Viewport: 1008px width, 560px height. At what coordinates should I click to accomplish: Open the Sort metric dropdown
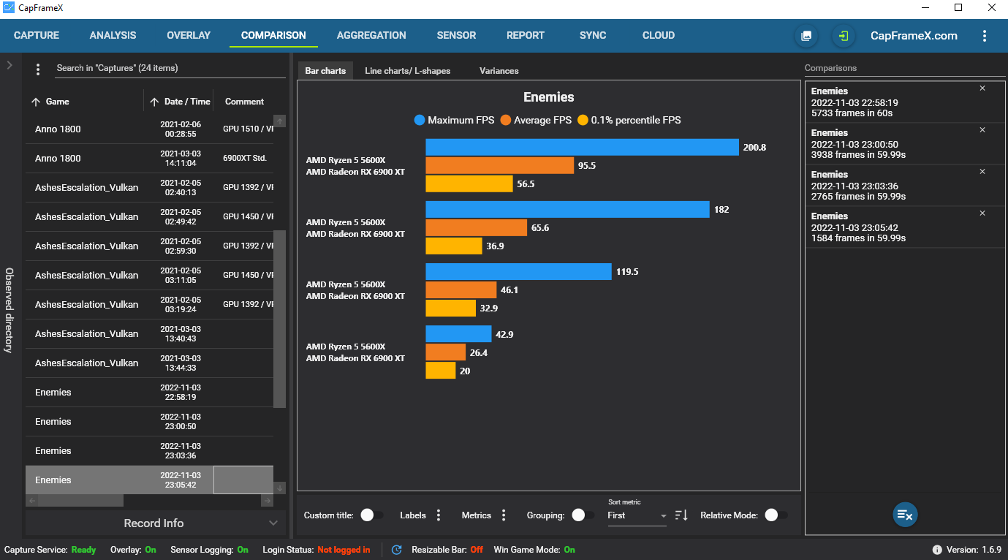tap(637, 515)
